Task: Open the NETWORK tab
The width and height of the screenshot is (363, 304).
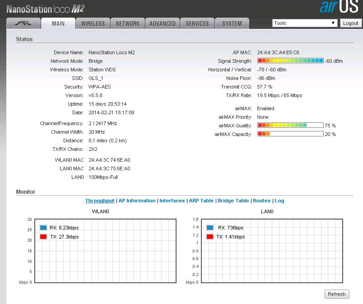Action: point(128,23)
